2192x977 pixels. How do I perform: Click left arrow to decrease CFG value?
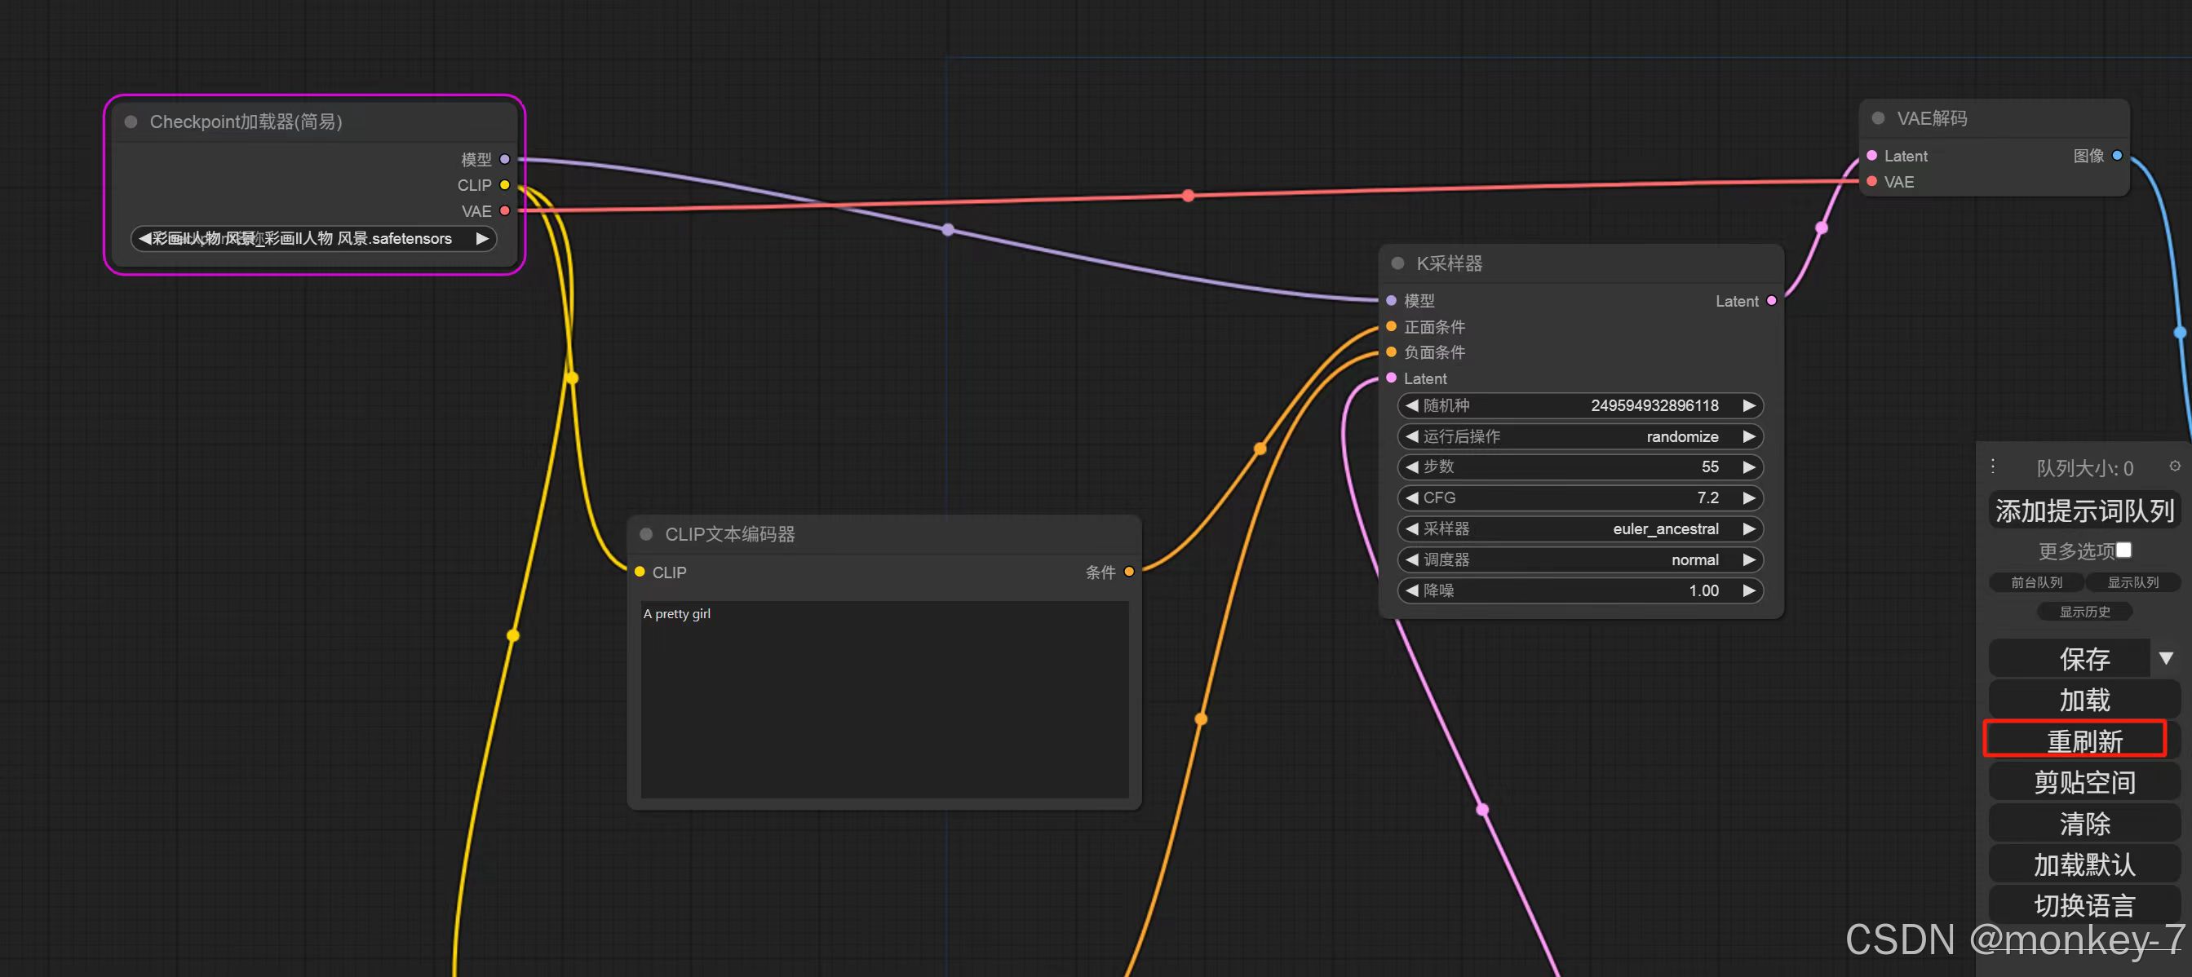pyautogui.click(x=1411, y=497)
